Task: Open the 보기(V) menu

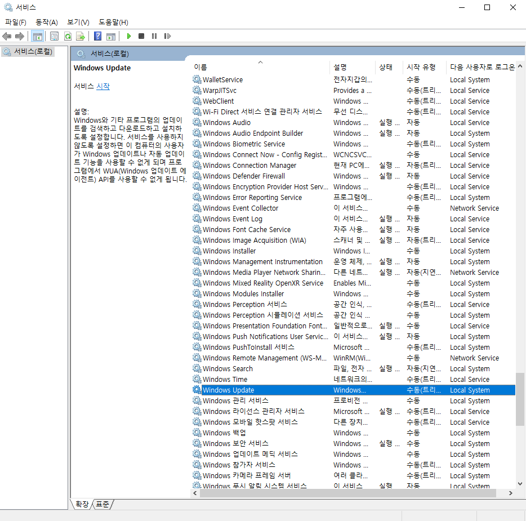Action: coord(78,22)
